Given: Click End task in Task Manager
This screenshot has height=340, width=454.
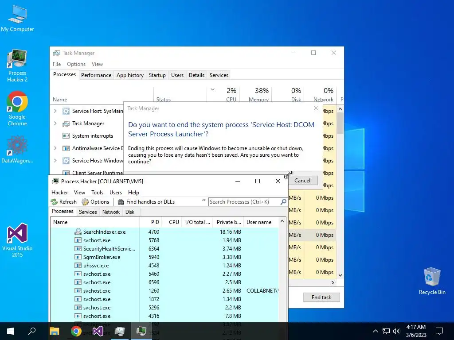Looking at the screenshot, I should (321, 297).
